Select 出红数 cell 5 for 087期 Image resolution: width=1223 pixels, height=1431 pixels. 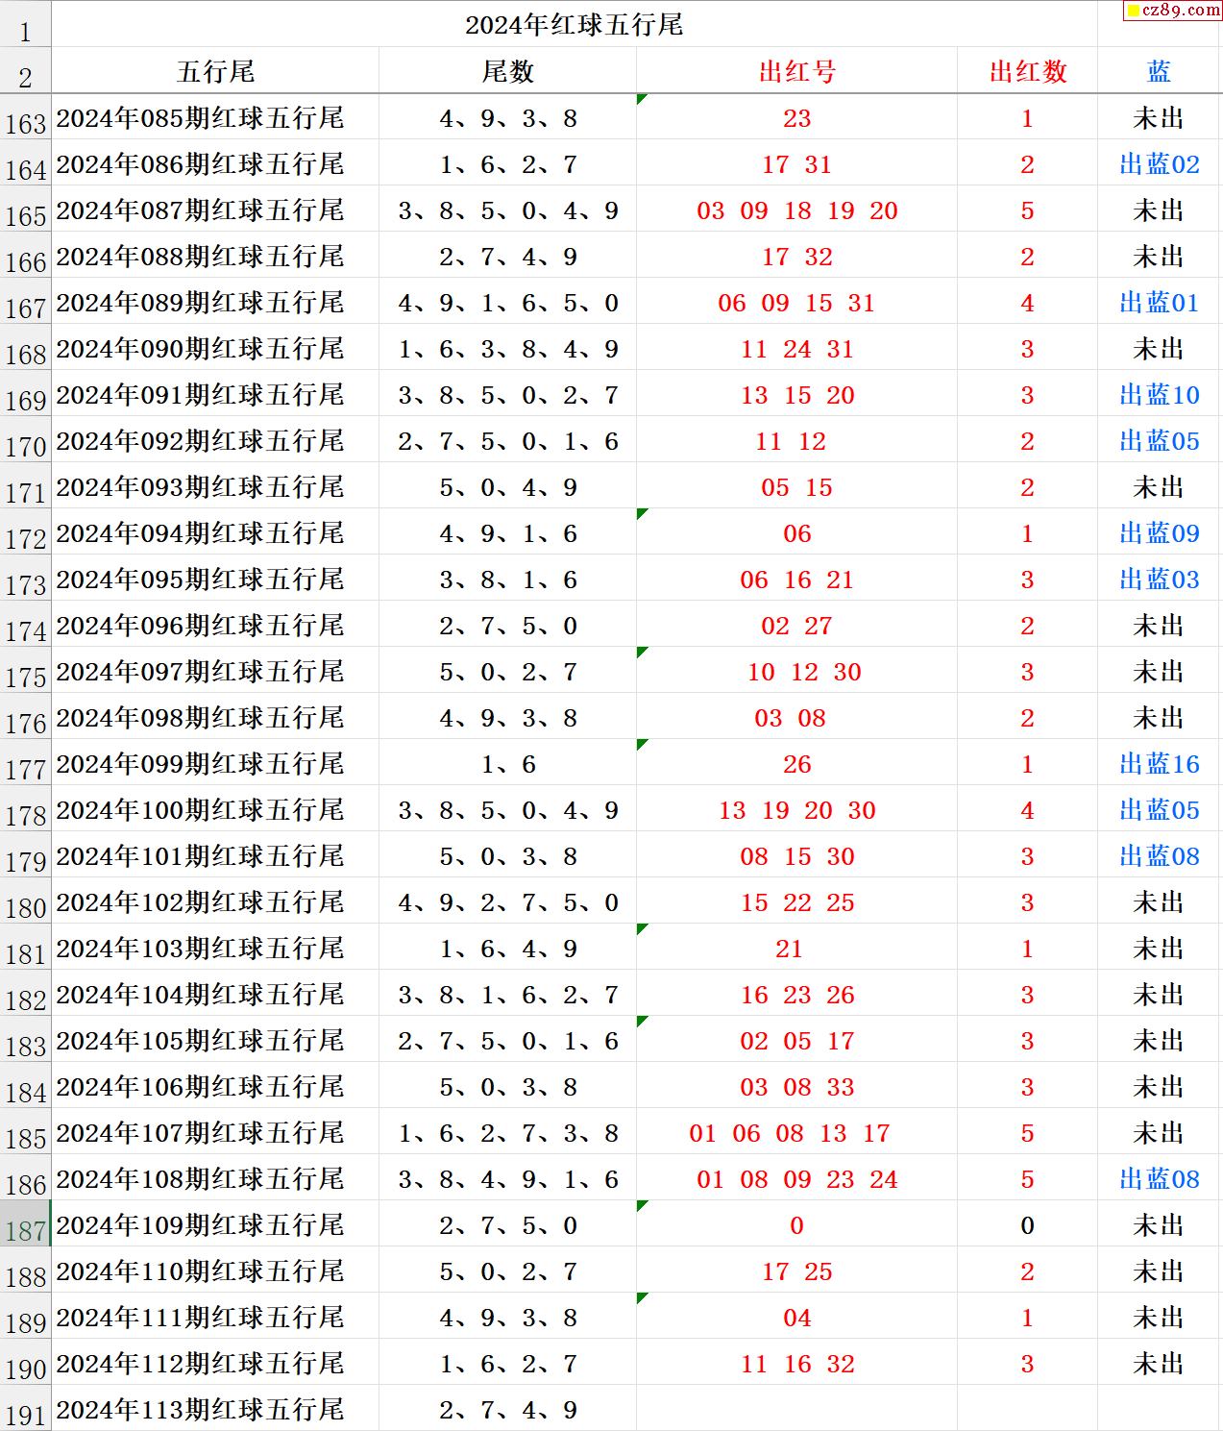pyautogui.click(x=1027, y=210)
